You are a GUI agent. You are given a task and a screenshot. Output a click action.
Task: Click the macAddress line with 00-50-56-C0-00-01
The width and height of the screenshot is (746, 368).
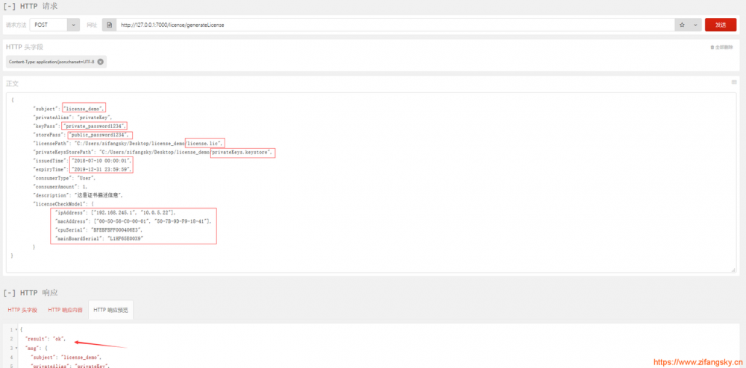point(134,221)
